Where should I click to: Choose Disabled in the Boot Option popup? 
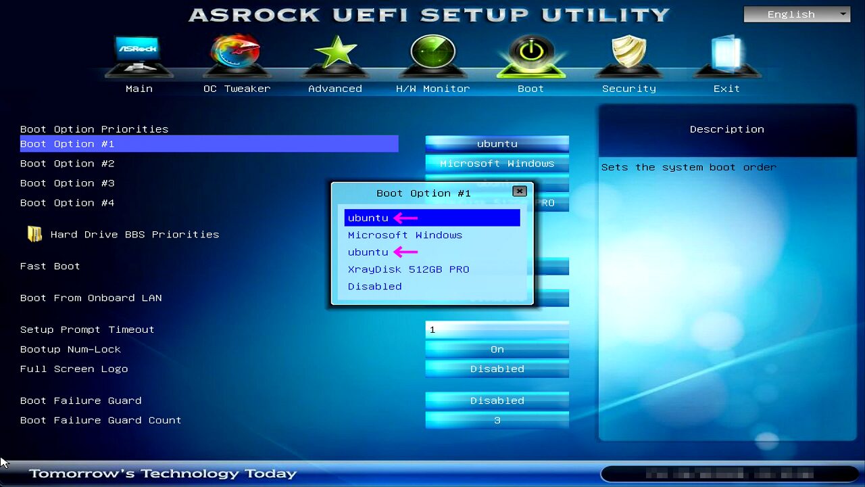[x=374, y=286]
